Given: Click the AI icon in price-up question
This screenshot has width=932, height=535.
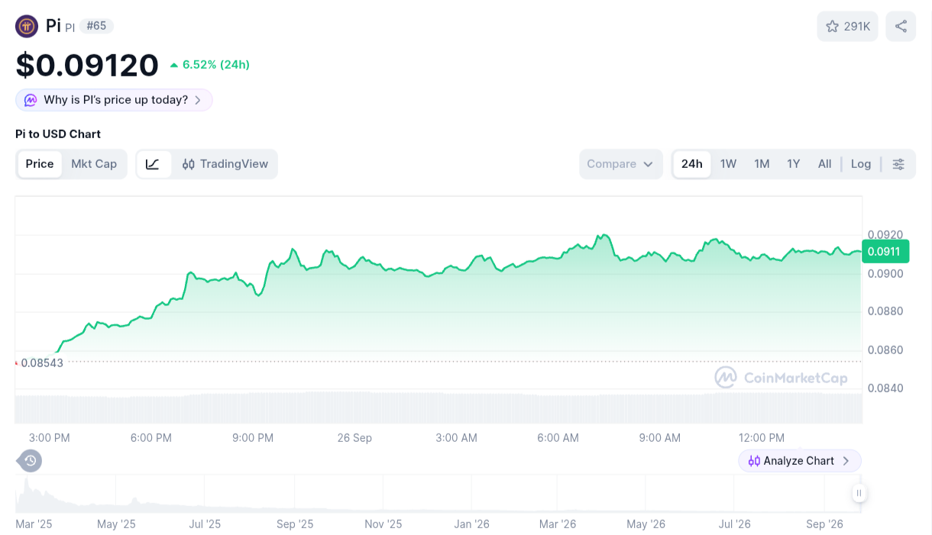Looking at the screenshot, I should (31, 100).
